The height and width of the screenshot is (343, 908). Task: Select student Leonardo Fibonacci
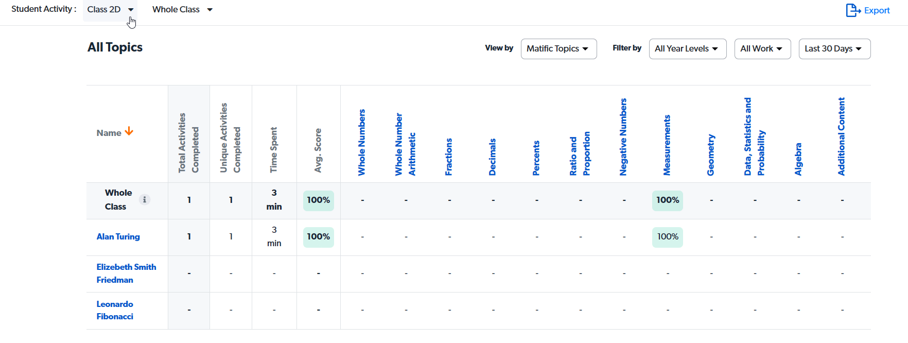(x=115, y=310)
